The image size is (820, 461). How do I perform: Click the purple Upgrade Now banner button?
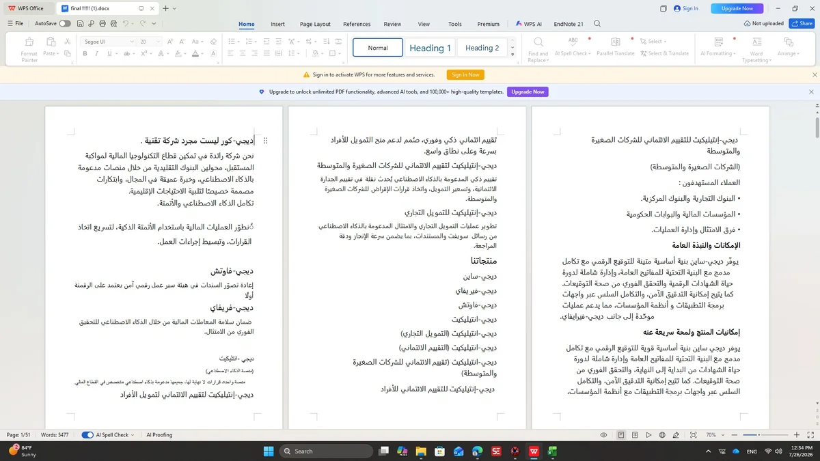click(x=528, y=92)
